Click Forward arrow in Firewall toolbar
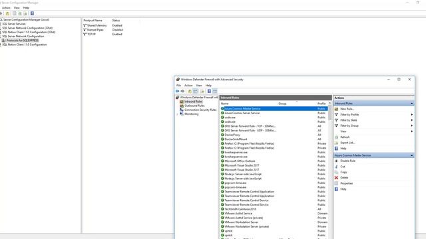Viewport: 426px width, 239px height. pos(182,92)
